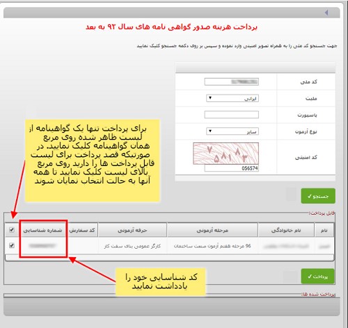This screenshot has width=348, height=328.
Task: Click the نام column header
Action: point(324,230)
